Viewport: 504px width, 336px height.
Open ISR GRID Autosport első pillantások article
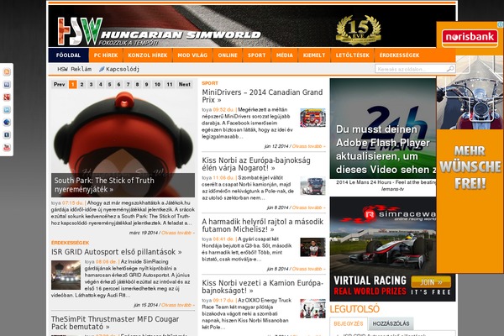coord(117,252)
